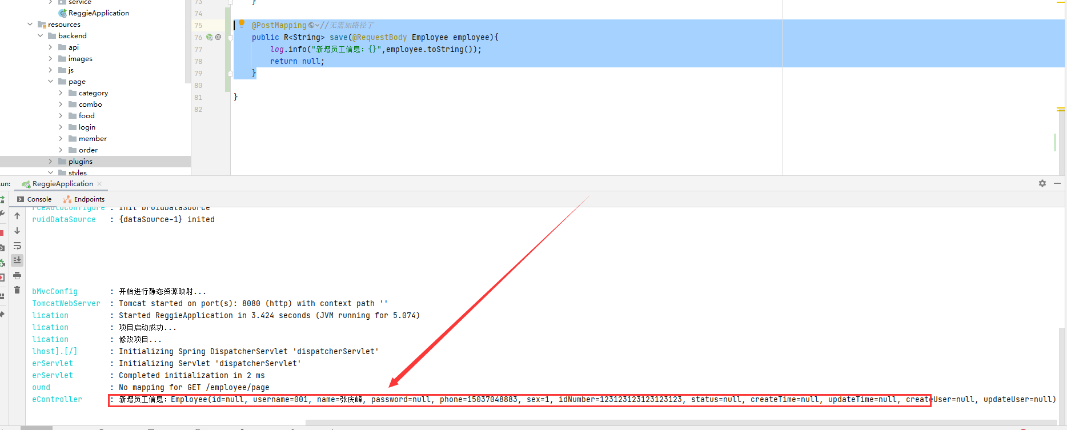Click the 'Started ReggieApplication in 3.424 seconds' line
Image resolution: width=1067 pixels, height=430 pixels.
coord(269,315)
